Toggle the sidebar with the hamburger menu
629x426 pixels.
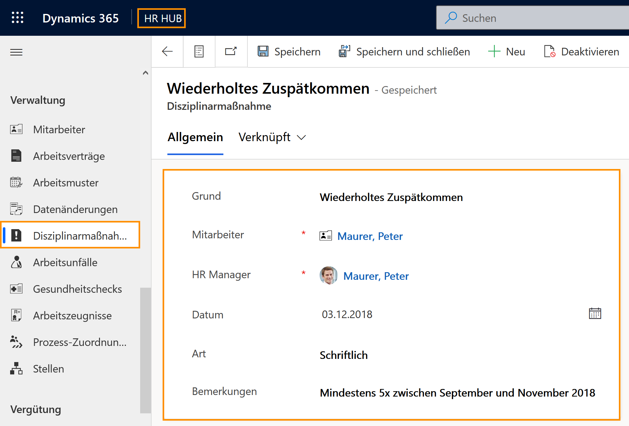[16, 52]
